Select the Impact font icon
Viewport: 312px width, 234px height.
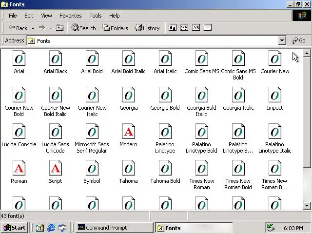275,95
